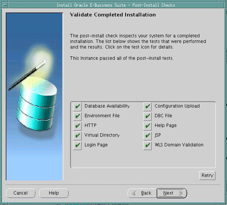
Task: Click the HTTP test checkmark icon
Action: [x=77, y=126]
